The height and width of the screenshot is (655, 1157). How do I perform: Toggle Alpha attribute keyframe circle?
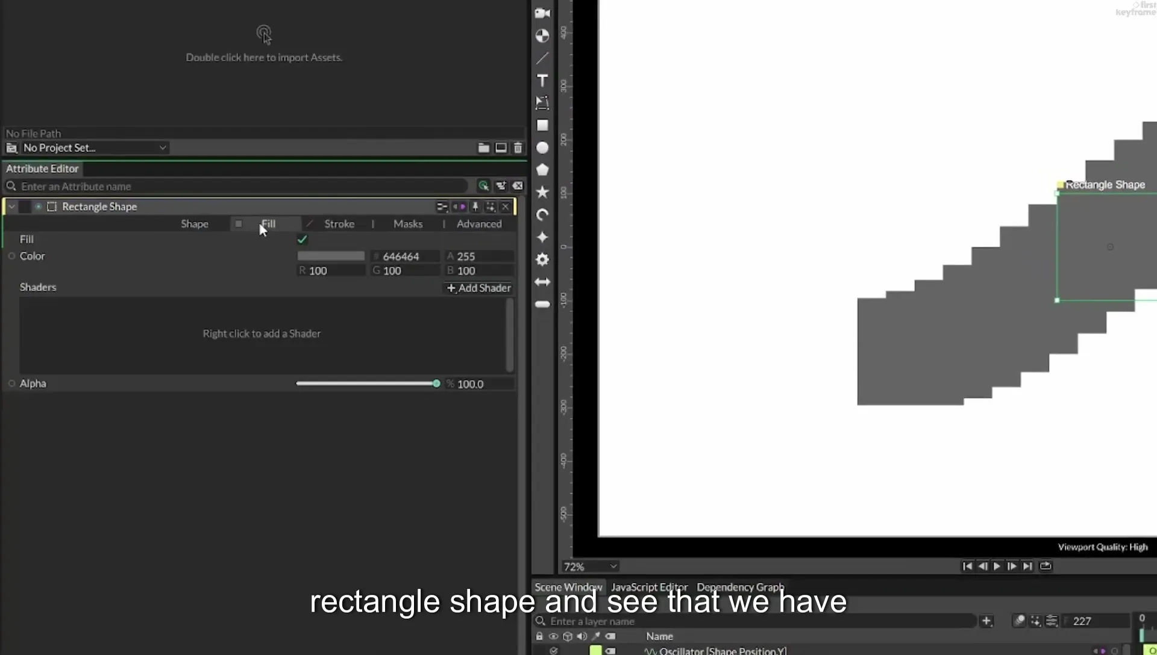pos(11,383)
